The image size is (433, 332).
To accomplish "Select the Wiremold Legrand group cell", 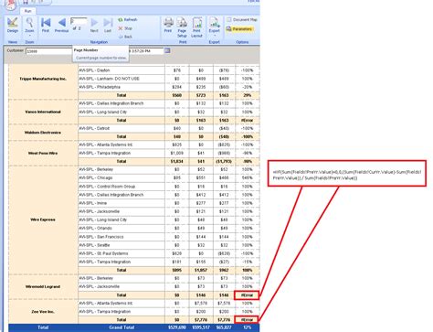I will coord(43,286).
